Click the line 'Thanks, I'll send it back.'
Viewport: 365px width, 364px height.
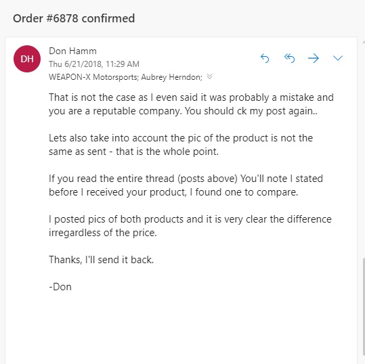tap(102, 260)
